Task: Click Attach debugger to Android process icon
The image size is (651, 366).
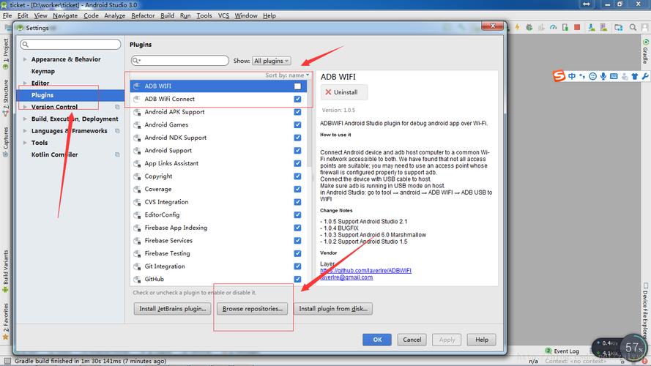Action: pos(565,27)
